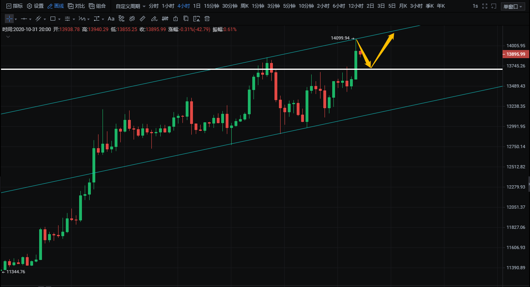Screen dimensions: 530x287
Task: Switch to the 1日 daily timeframe
Action: tap(197, 6)
